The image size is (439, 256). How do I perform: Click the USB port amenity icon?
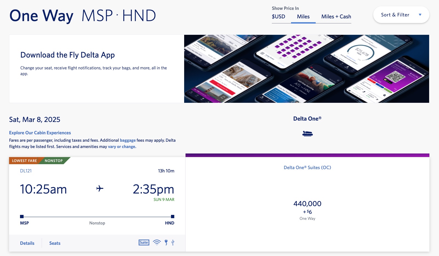coord(172,243)
